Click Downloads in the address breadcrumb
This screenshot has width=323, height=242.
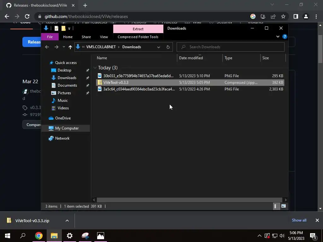coord(132,47)
